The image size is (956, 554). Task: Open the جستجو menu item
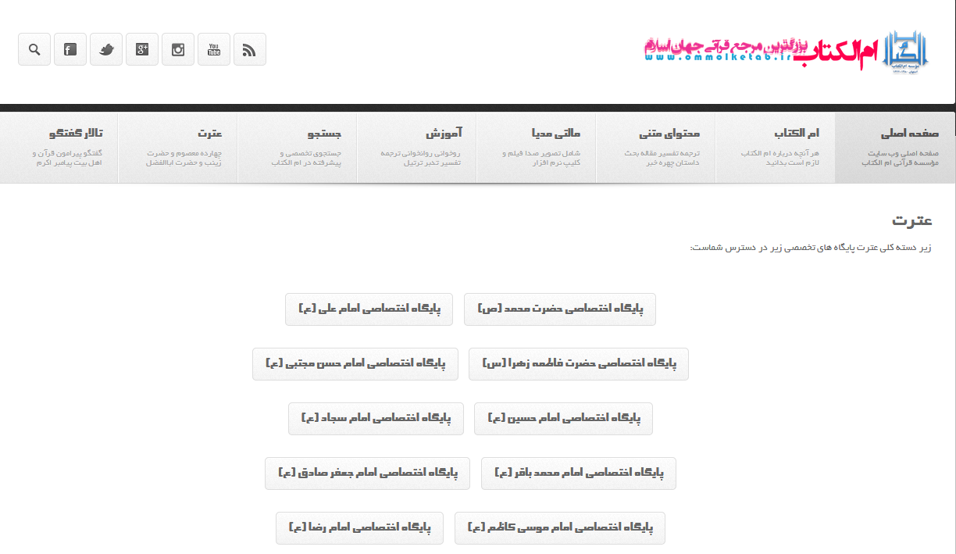(x=297, y=148)
